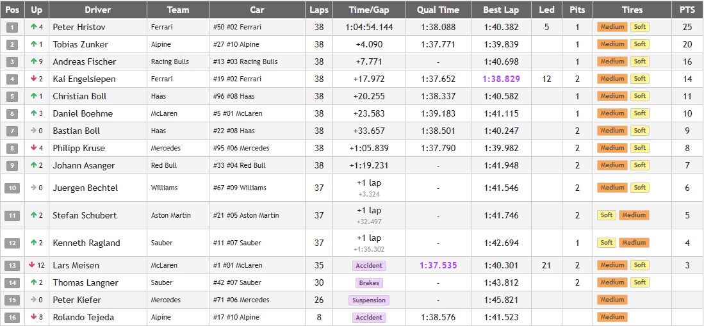Click the position 1 badge
Image resolution: width=704 pixels, height=326 pixels.
point(12,27)
